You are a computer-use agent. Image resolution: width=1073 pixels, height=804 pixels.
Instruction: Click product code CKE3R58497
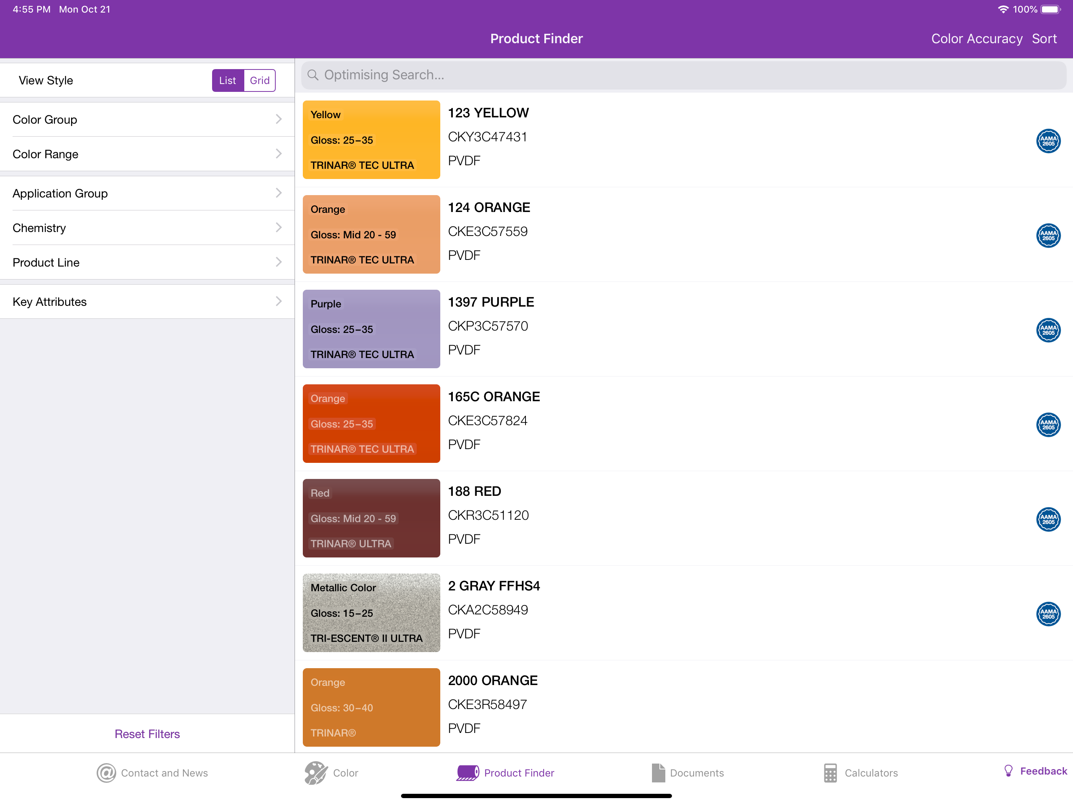point(487,704)
